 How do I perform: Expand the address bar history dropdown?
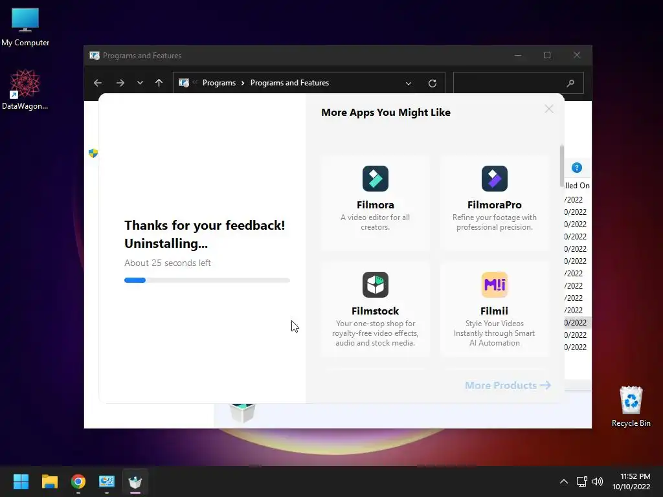[x=409, y=83]
